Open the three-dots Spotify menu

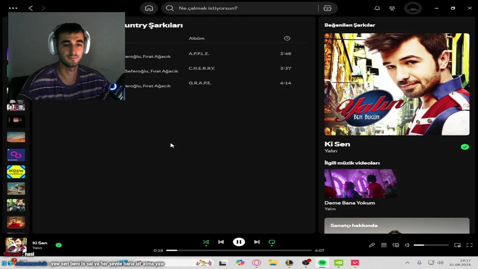tap(13, 8)
